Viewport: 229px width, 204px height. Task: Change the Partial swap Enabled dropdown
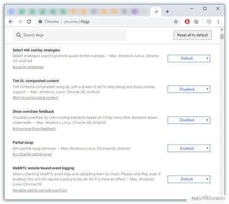click(189, 148)
